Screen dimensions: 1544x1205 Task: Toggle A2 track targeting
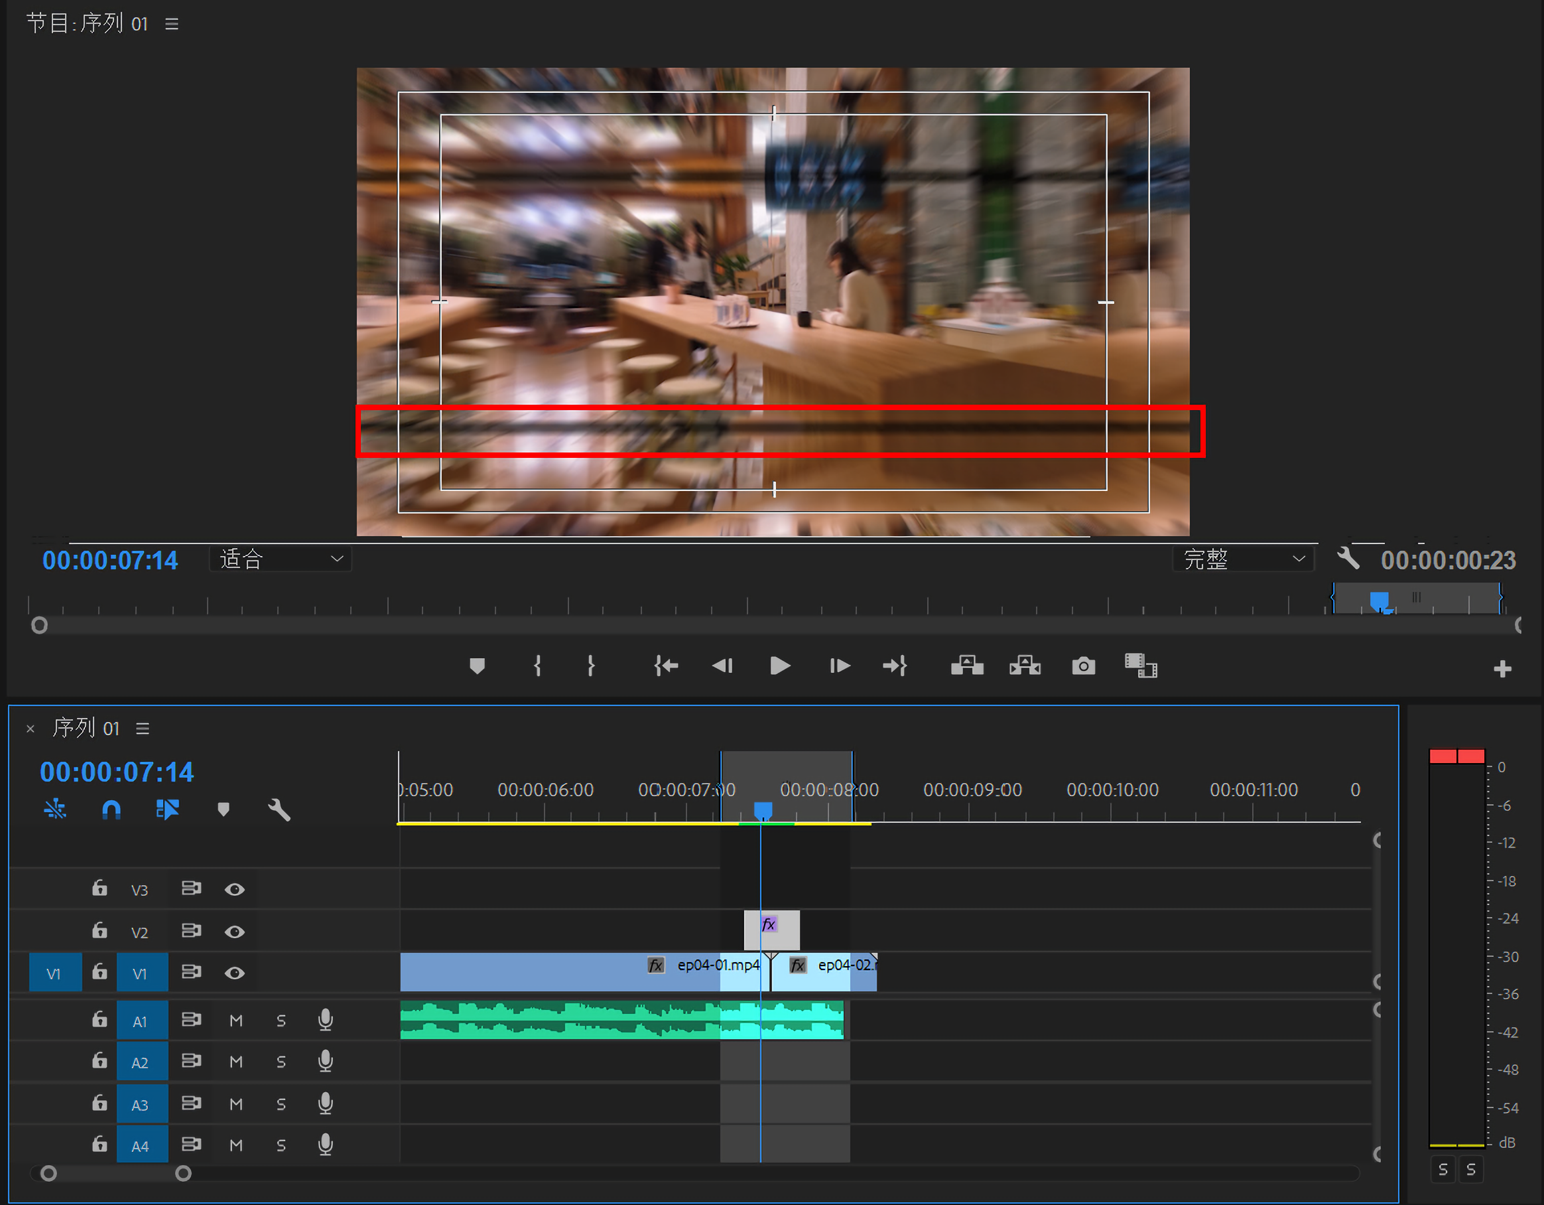142,1062
